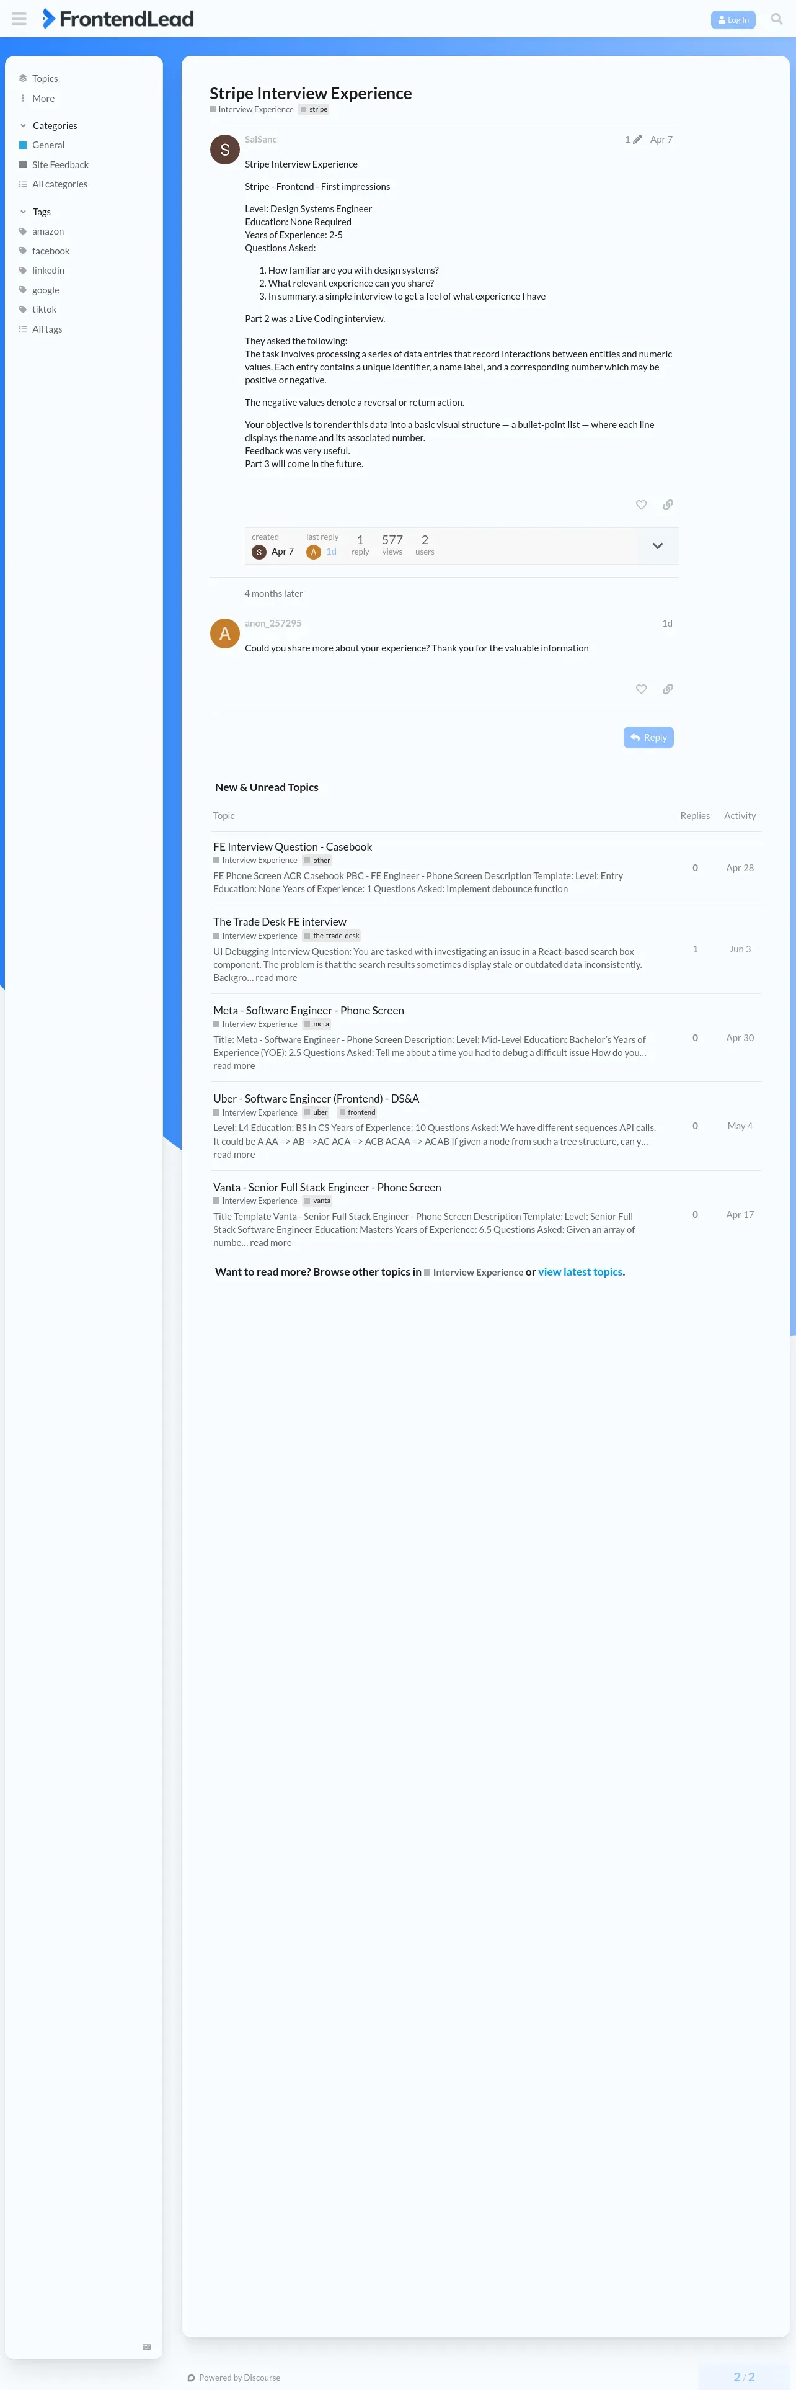
Task: Click the Reply button
Action: [648, 738]
